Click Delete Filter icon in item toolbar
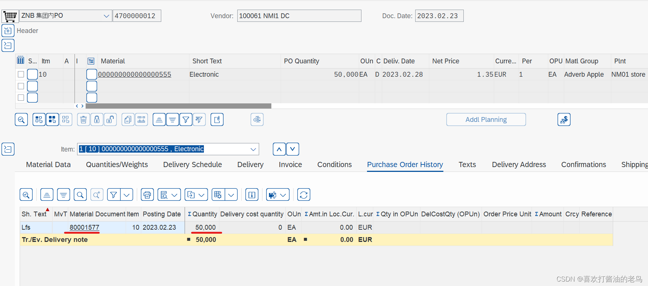The image size is (648, 286). tap(199, 120)
